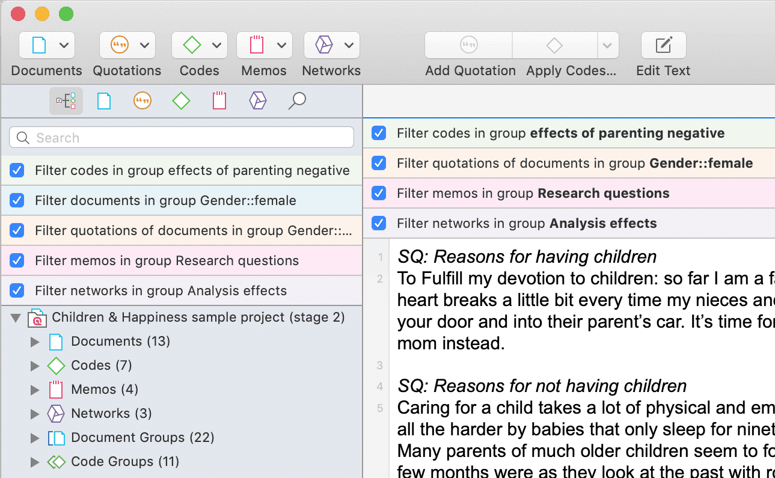Uncheck document pane filter networks Analysis effects

tap(379, 224)
